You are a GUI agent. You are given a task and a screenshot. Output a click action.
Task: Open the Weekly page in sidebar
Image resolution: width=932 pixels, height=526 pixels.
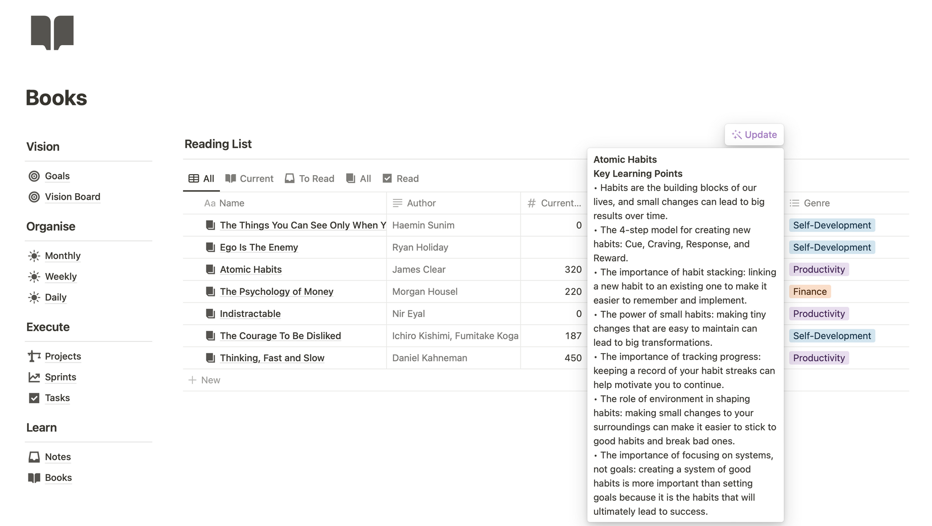(61, 276)
